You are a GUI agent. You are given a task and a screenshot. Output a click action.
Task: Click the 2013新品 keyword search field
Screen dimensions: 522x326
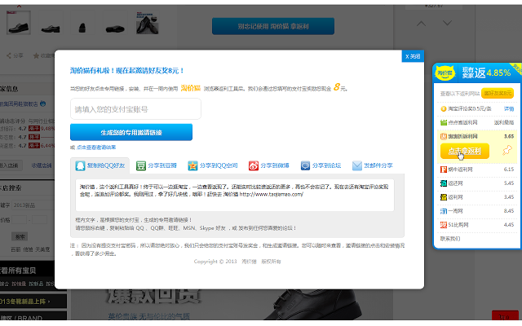pos(33,205)
